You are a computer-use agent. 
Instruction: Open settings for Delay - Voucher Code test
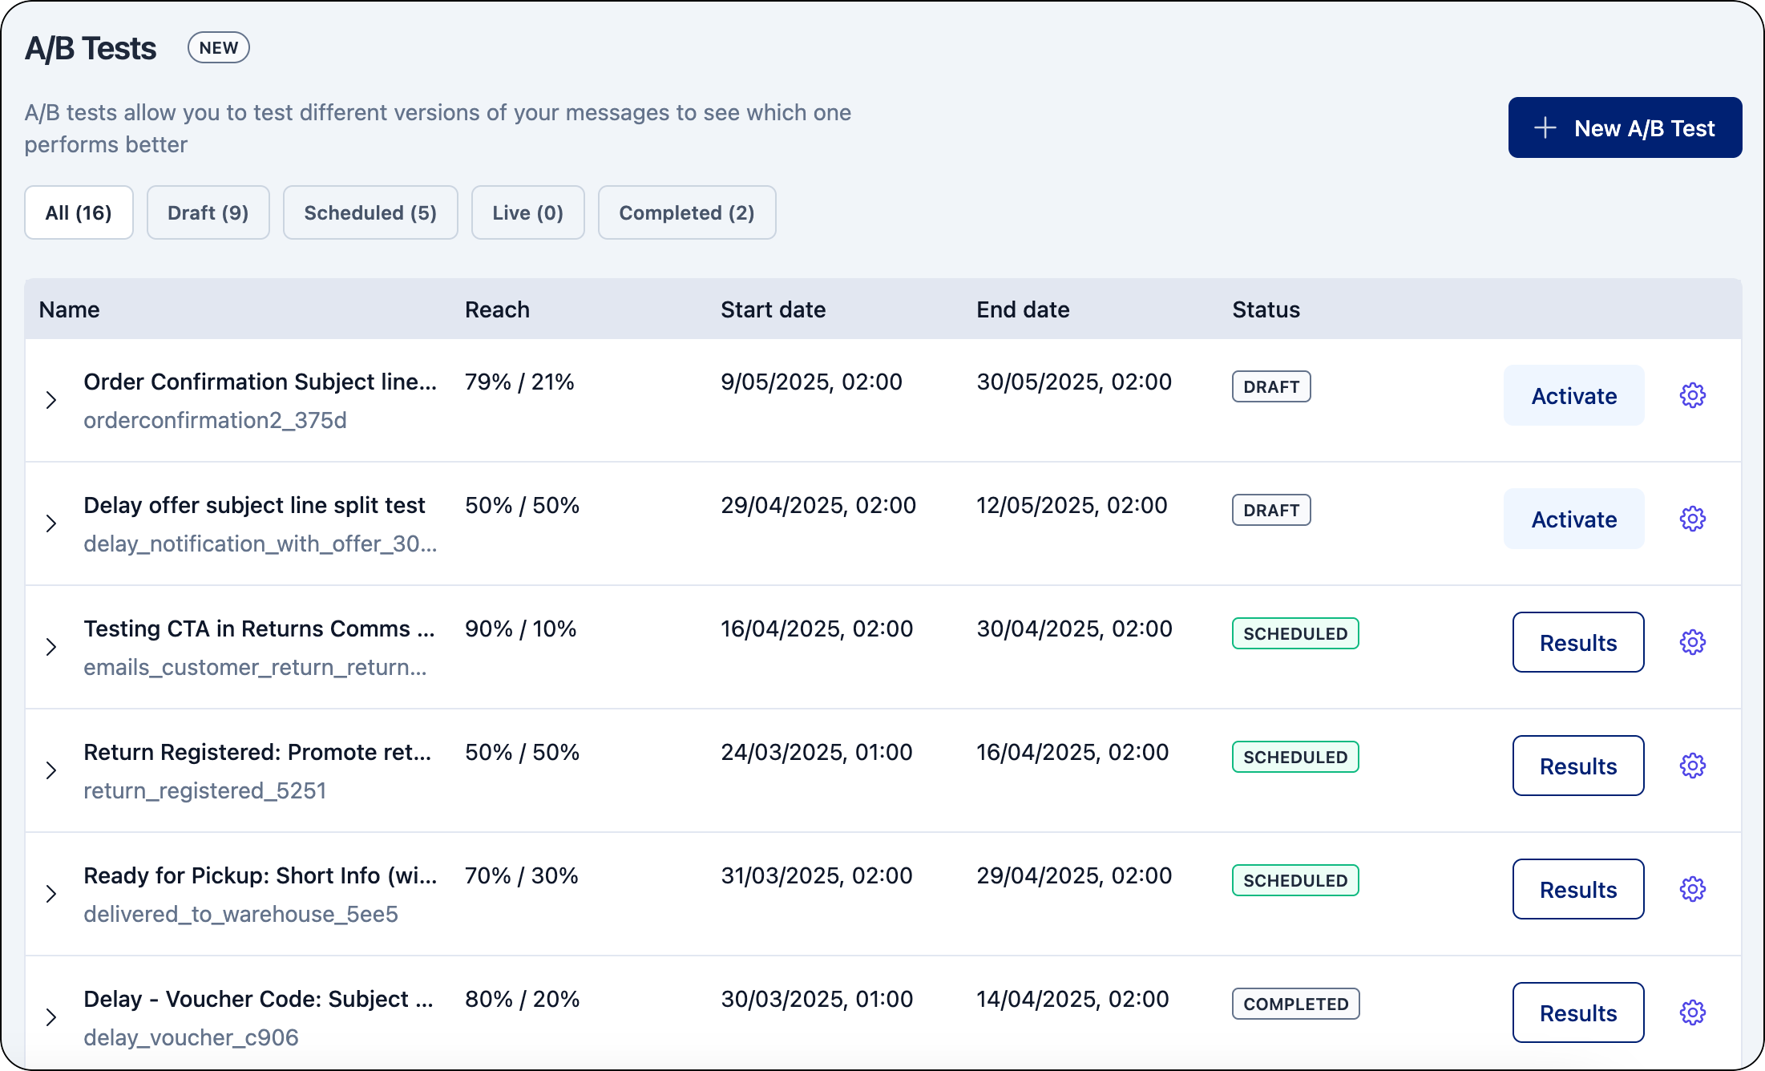(1693, 1012)
